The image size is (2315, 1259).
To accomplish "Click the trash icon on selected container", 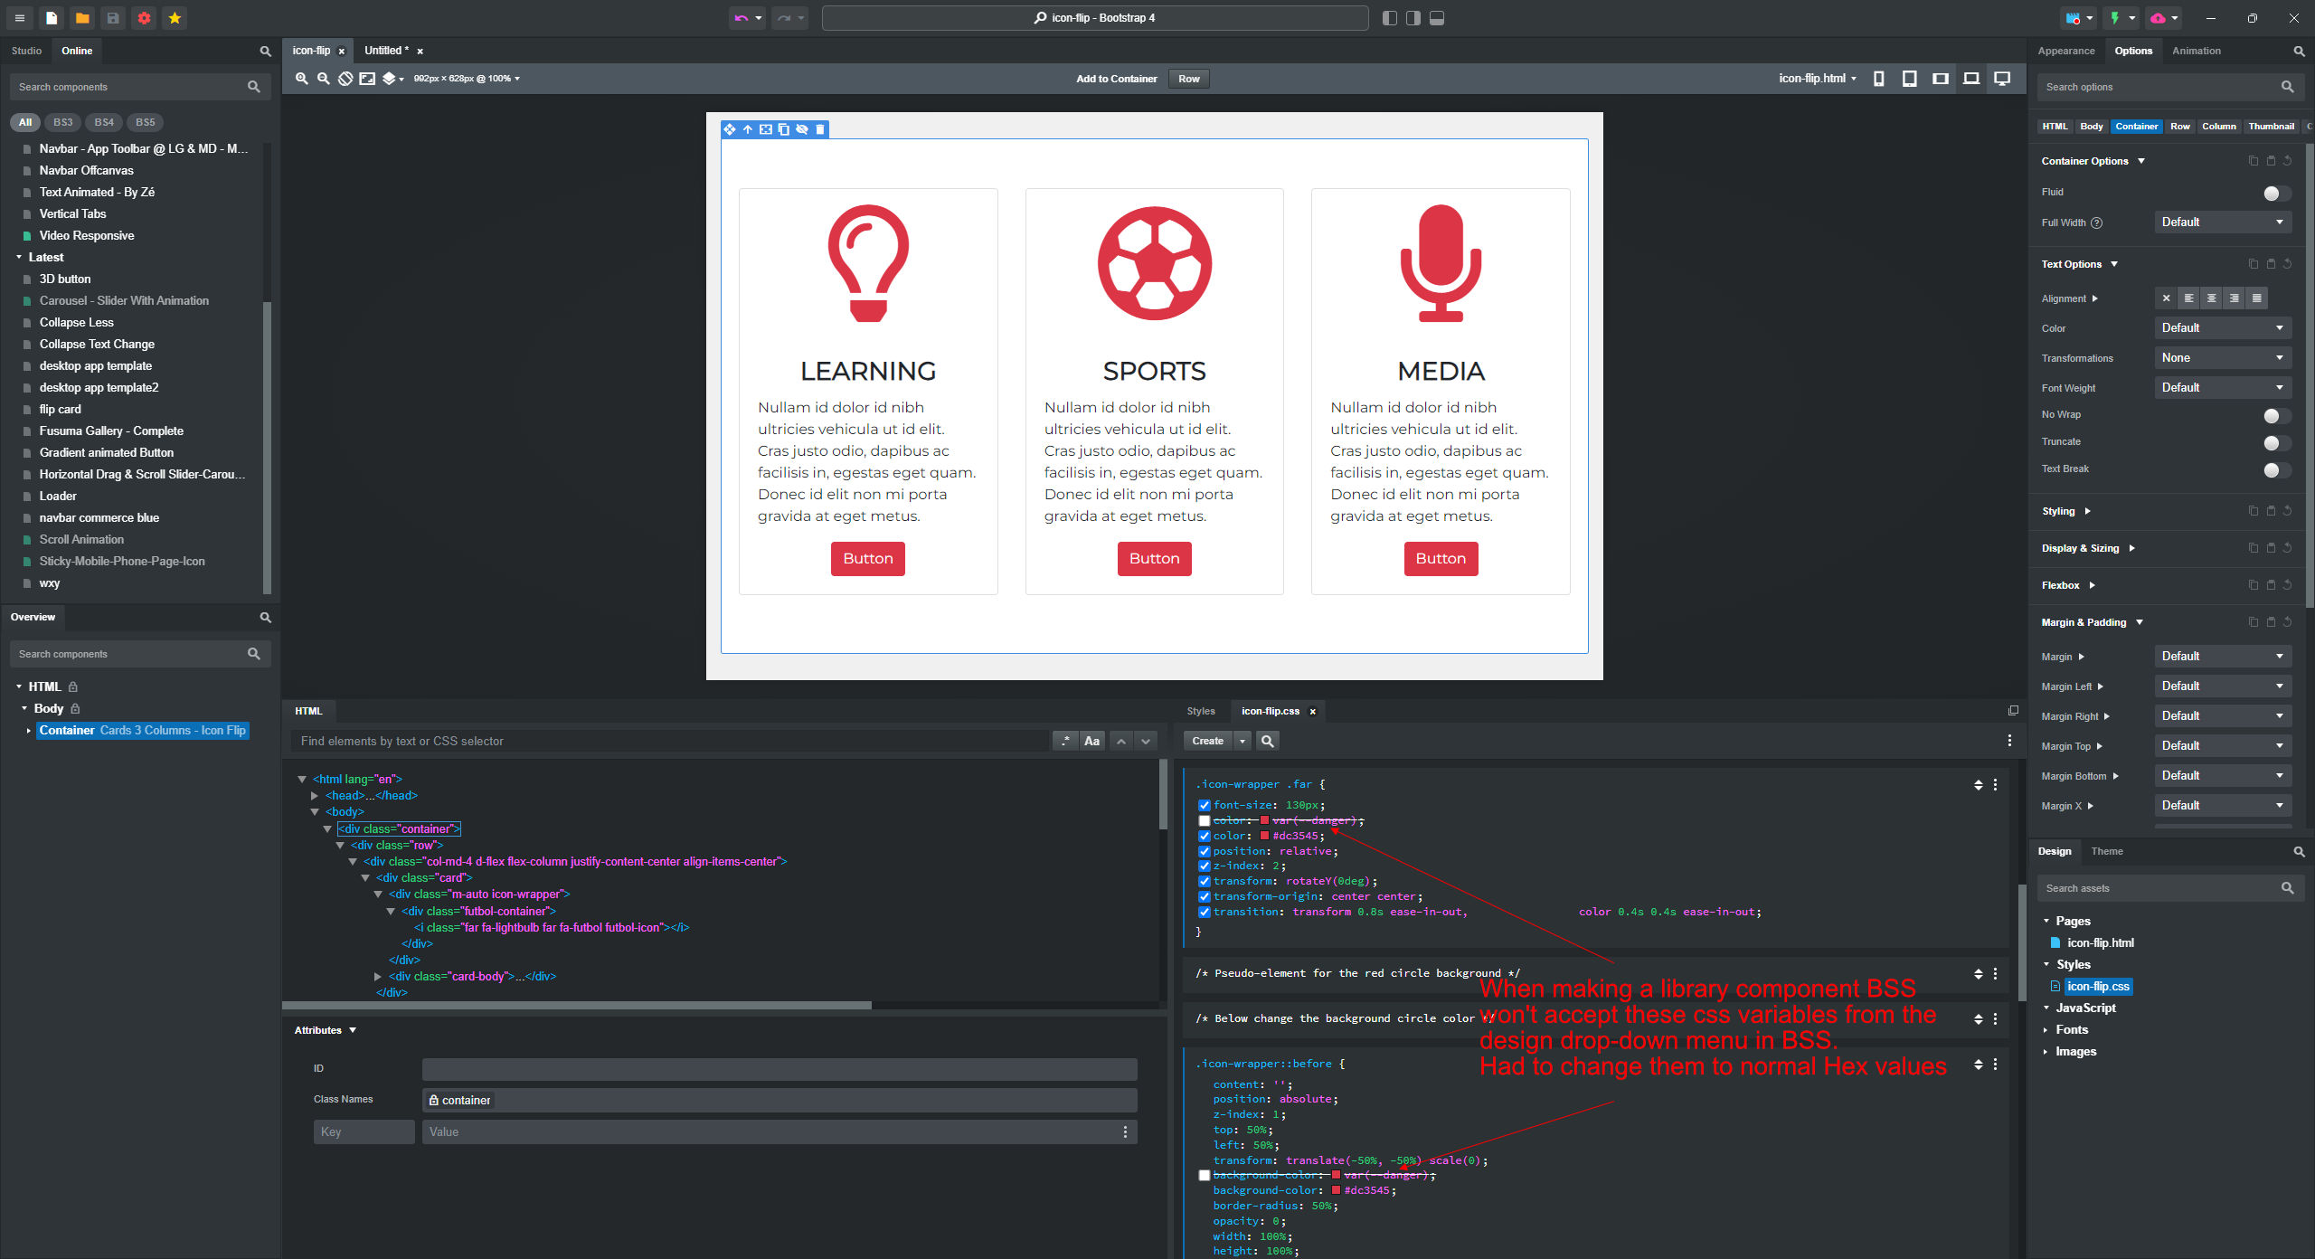I will tap(820, 129).
